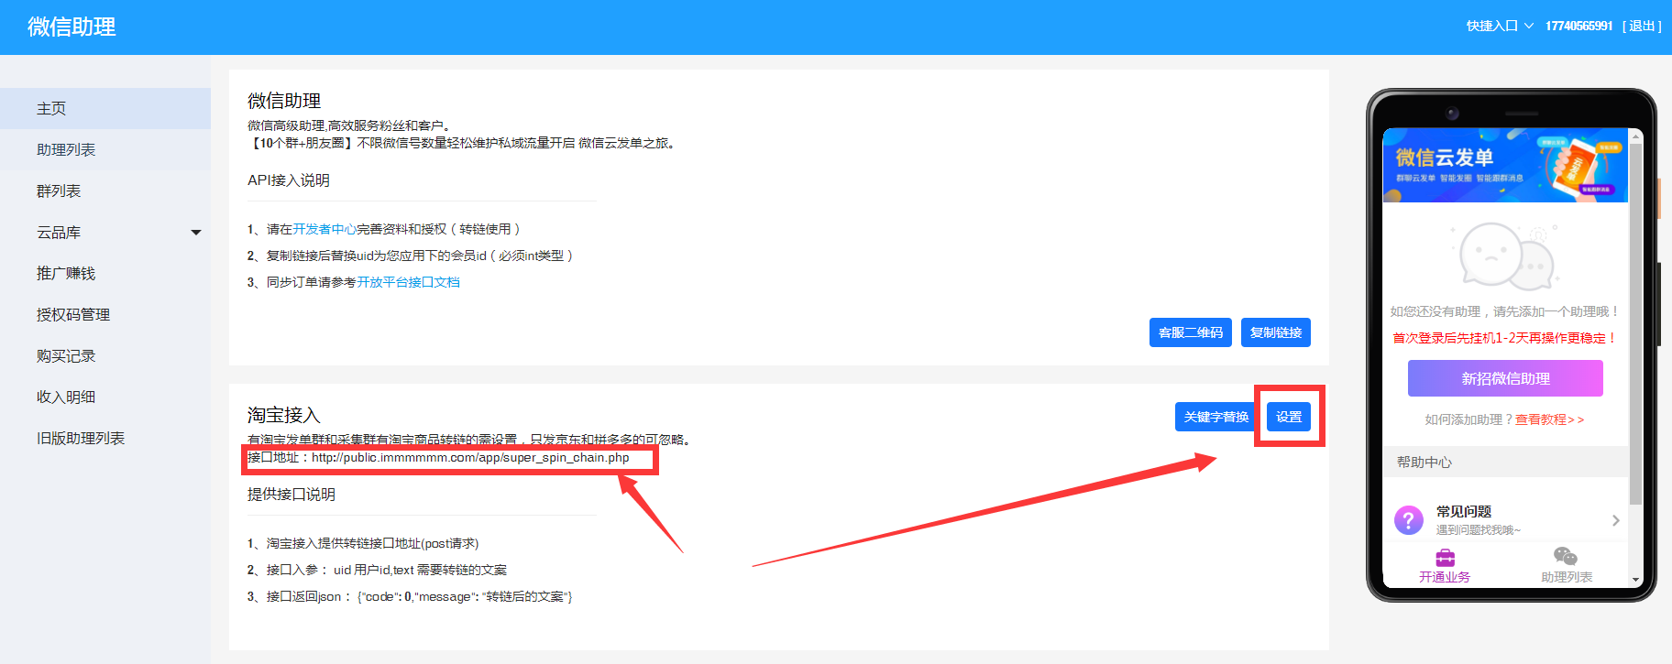
Task: Expand the 快捷入口 dropdown in header
Action: (1500, 26)
